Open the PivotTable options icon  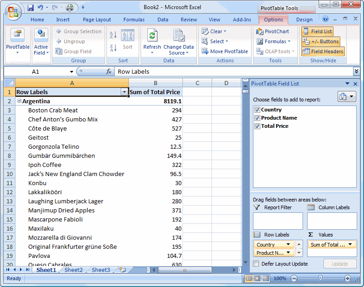click(x=18, y=35)
